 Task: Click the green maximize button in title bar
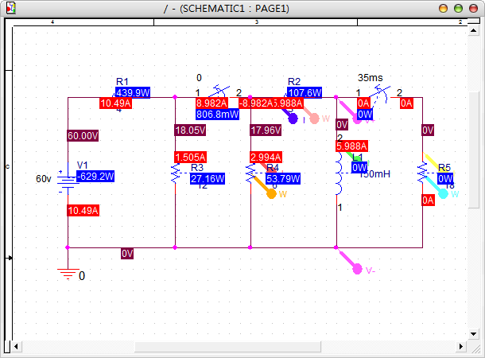471,7
